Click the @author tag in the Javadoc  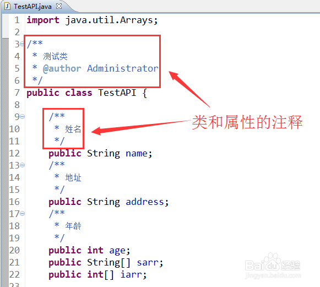(x=62, y=69)
